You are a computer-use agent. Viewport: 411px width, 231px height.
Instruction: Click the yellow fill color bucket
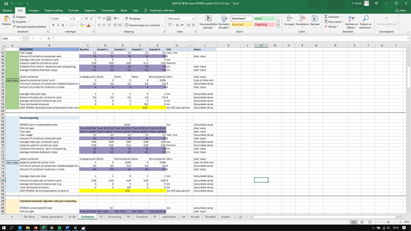tap(81, 25)
